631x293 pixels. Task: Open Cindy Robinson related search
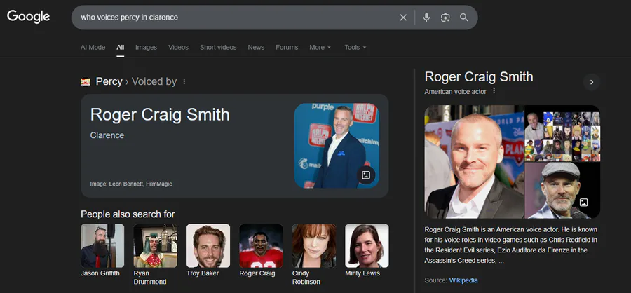(314, 254)
